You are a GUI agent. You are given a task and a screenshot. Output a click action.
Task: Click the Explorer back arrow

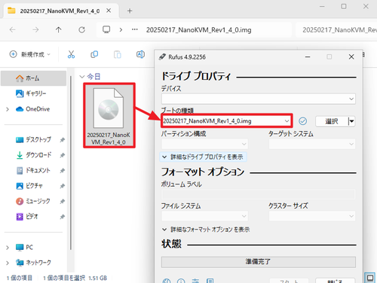[12, 30]
